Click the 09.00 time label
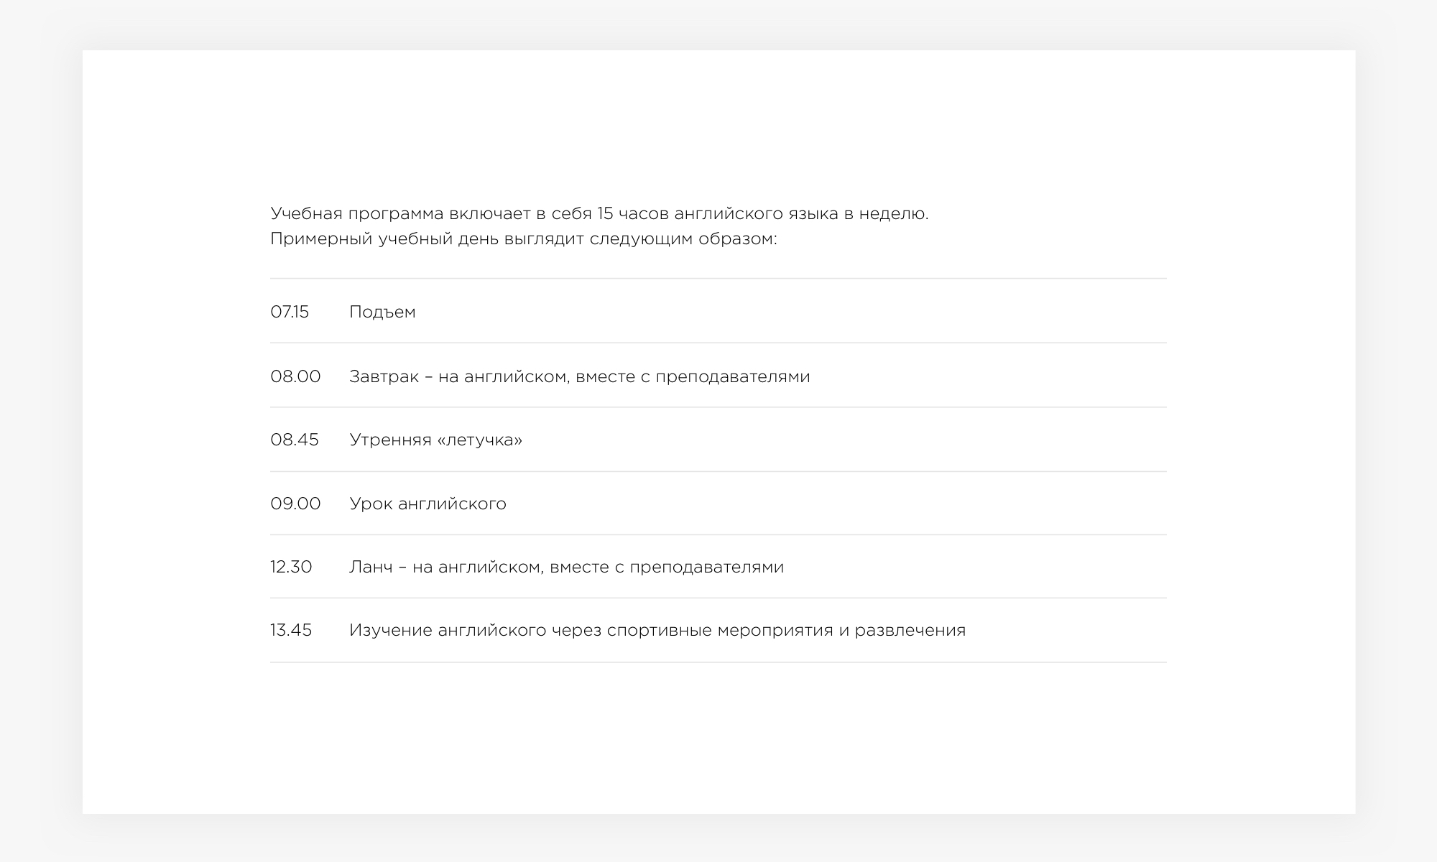The width and height of the screenshot is (1437, 862). point(295,504)
